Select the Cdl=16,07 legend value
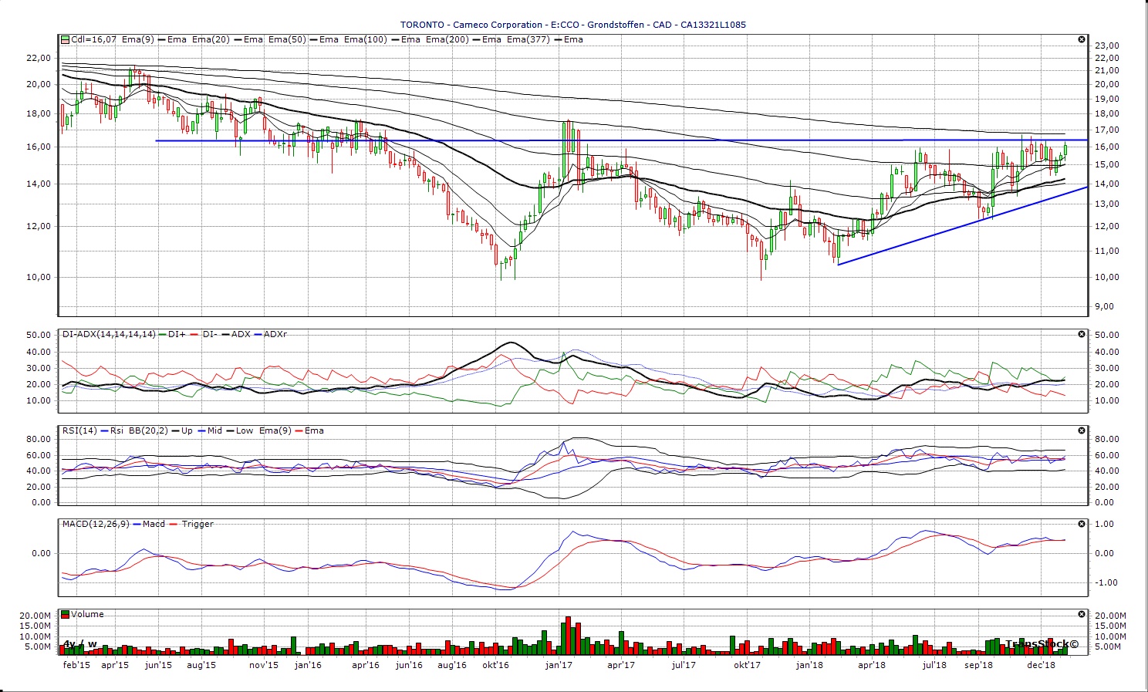Screen dimensions: 1148x692 (93, 39)
